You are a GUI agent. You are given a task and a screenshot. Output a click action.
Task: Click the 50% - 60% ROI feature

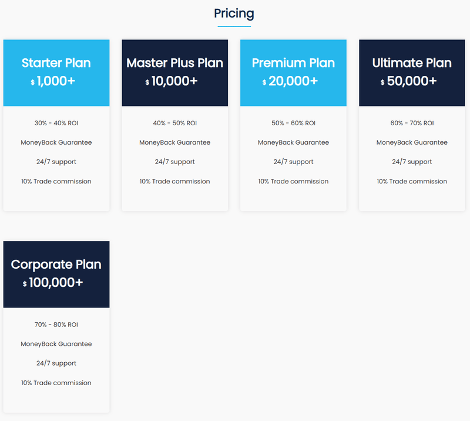coord(293,123)
